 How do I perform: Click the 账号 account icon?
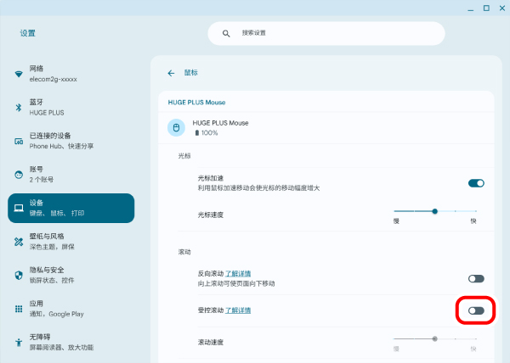19,175
